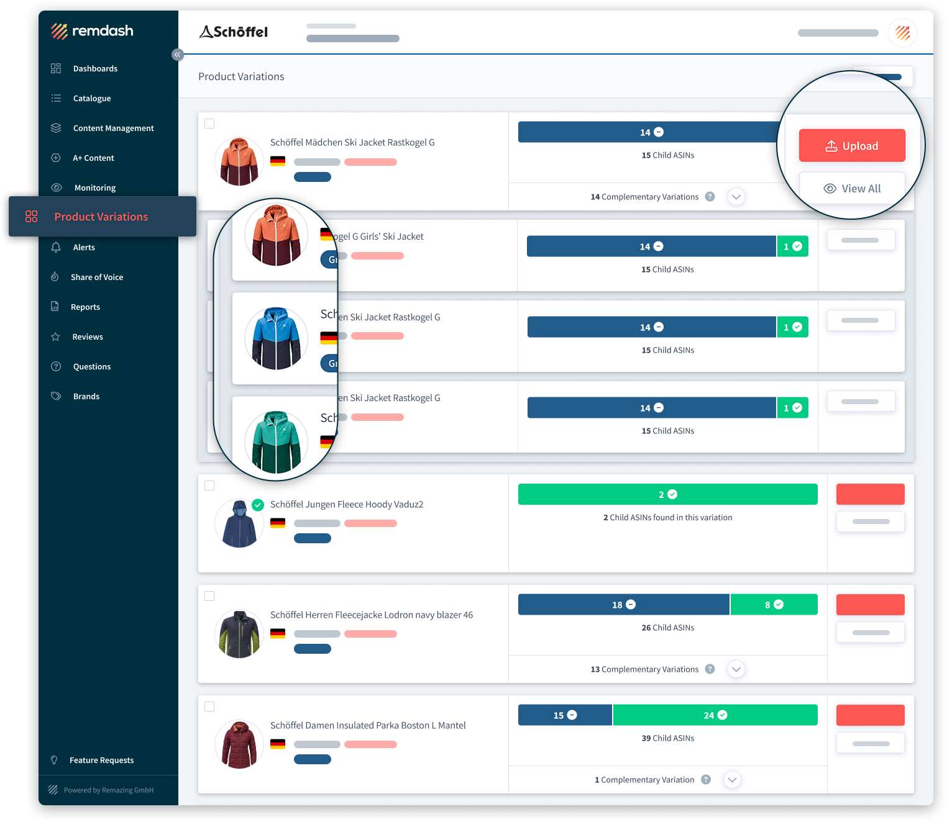Open the A+ Content plus icon

click(x=56, y=158)
